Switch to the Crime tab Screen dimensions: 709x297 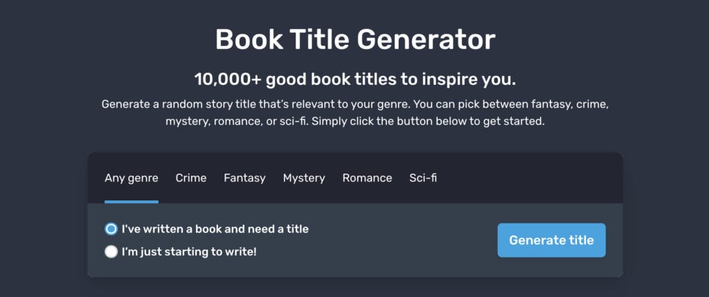click(191, 178)
